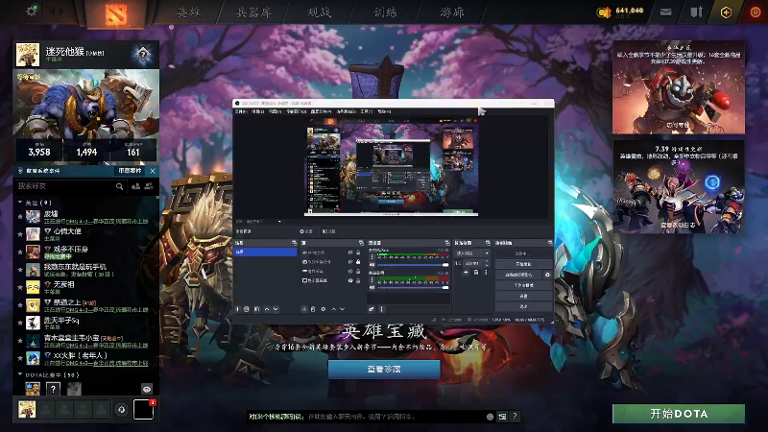The height and width of the screenshot is (432, 768).
Task: Click the circular party finder icon
Action: (122, 409)
